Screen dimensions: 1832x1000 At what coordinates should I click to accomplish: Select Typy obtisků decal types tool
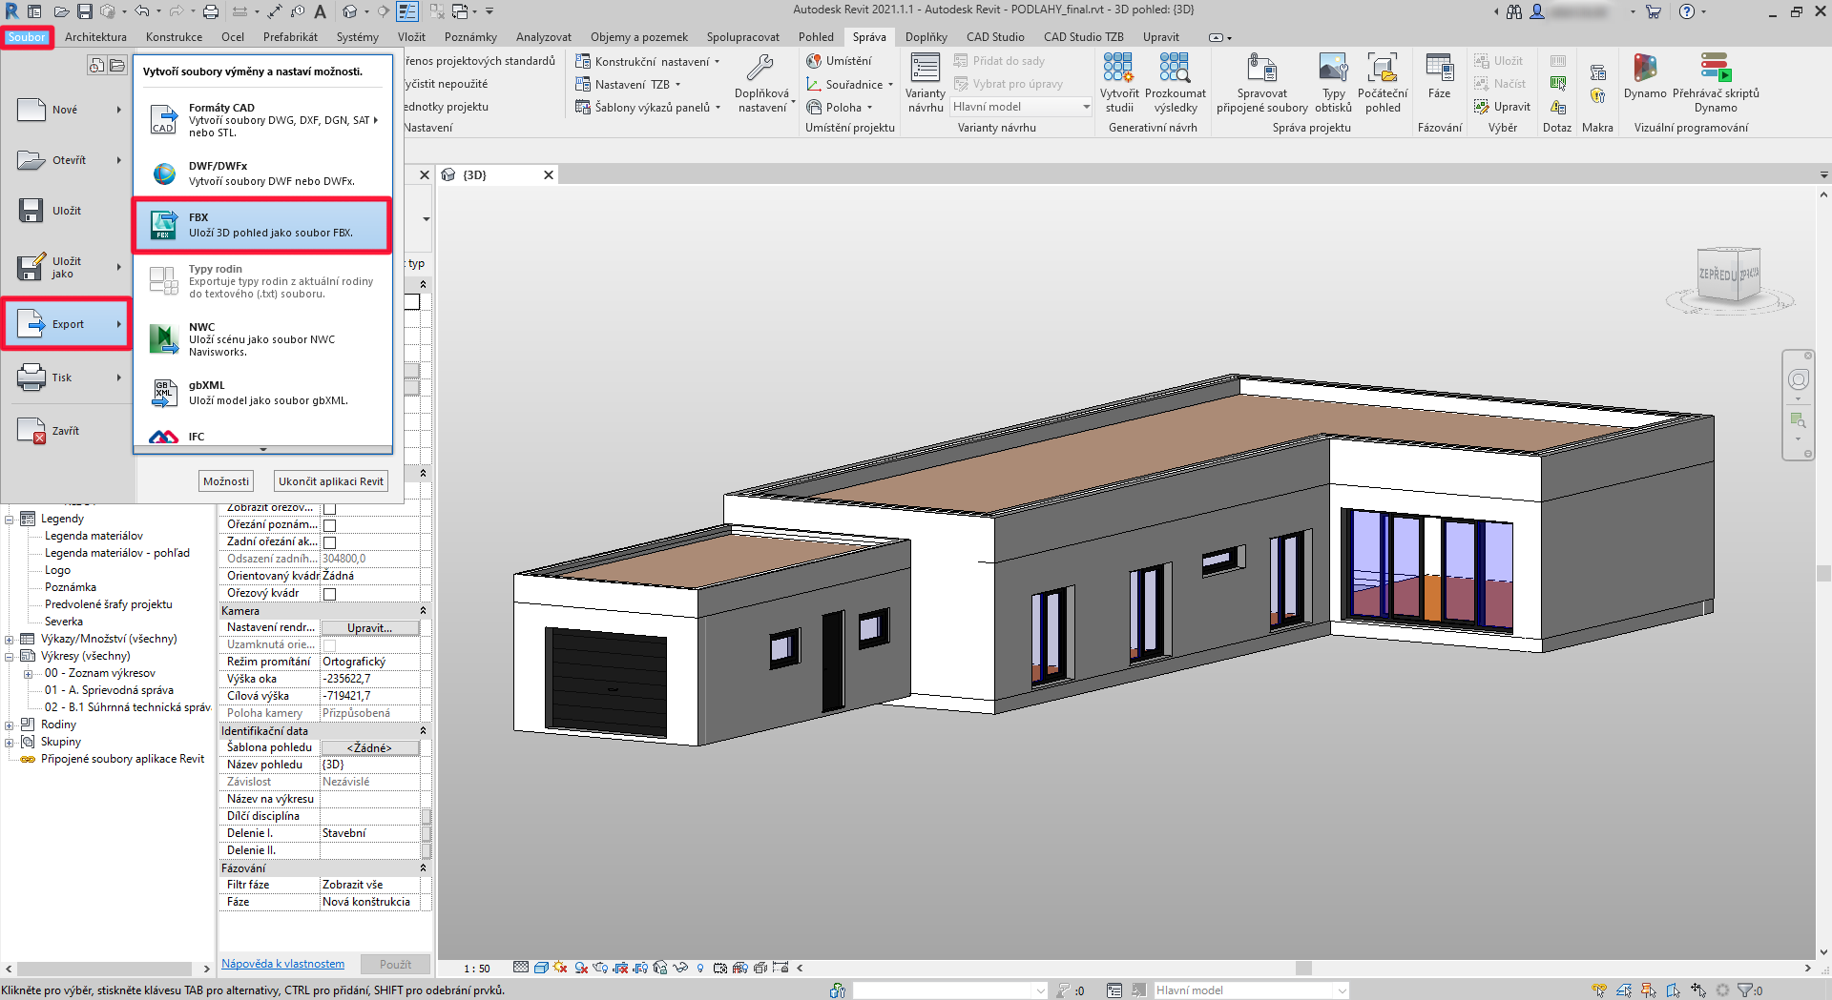(1333, 81)
